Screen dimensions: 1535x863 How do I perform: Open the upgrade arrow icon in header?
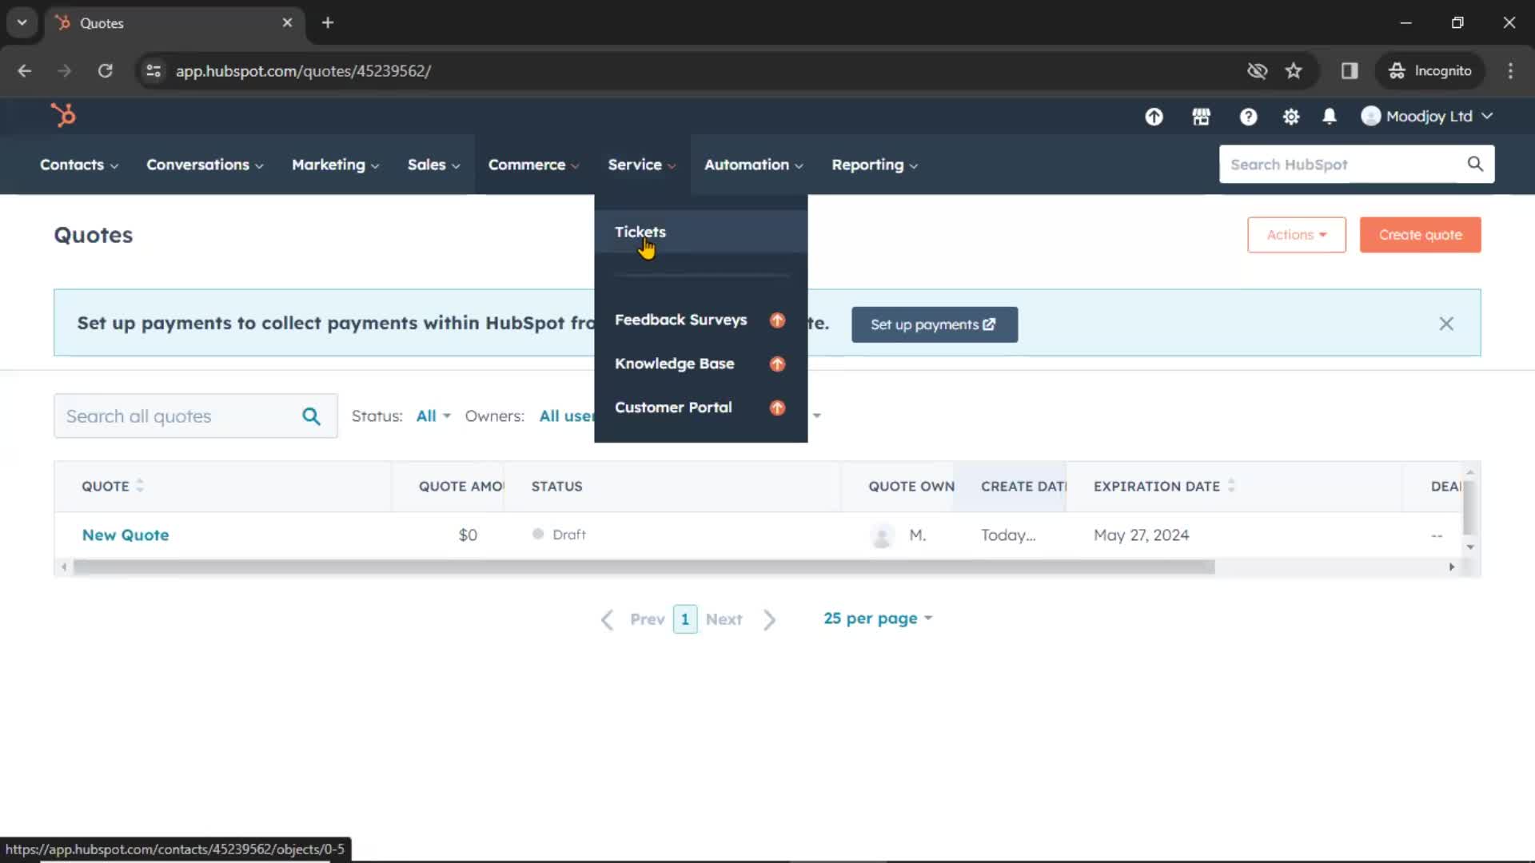pyautogui.click(x=1154, y=117)
